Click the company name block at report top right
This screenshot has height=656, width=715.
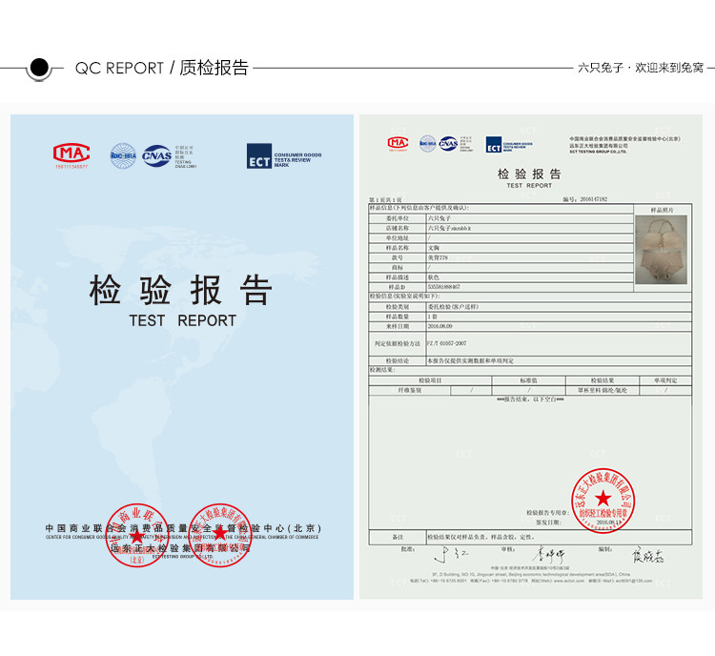pos(624,145)
